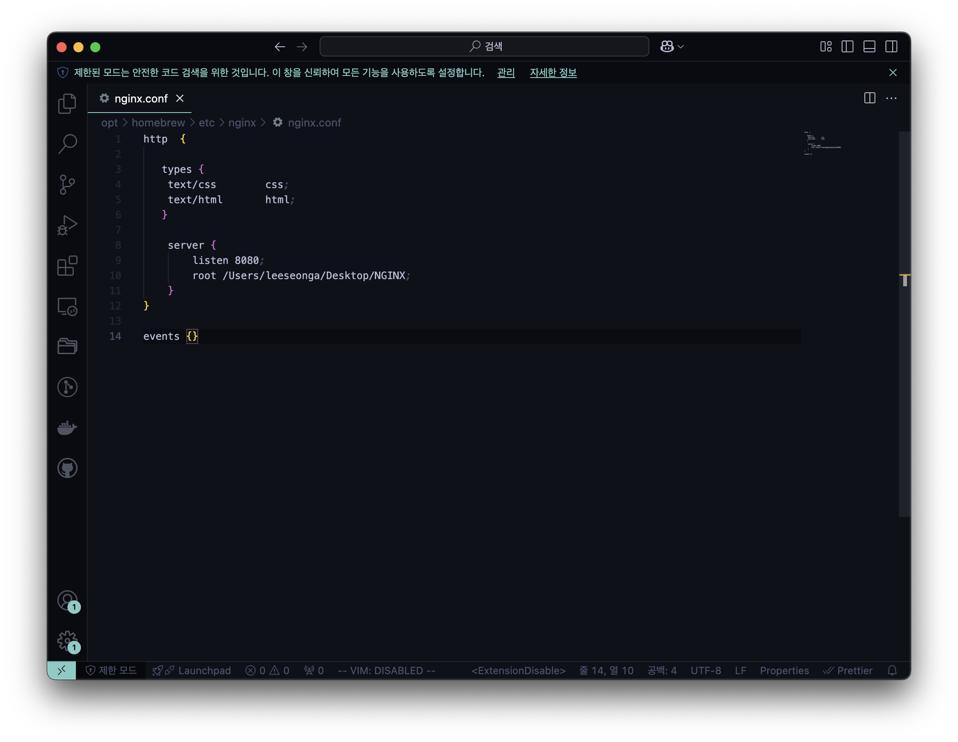This screenshot has width=958, height=742.
Task: Toggle the primary side bar layout button
Action: (847, 46)
